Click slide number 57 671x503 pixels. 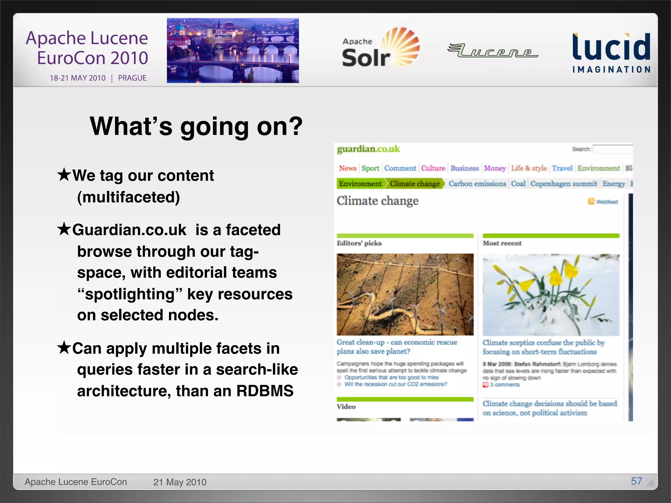coord(637,481)
